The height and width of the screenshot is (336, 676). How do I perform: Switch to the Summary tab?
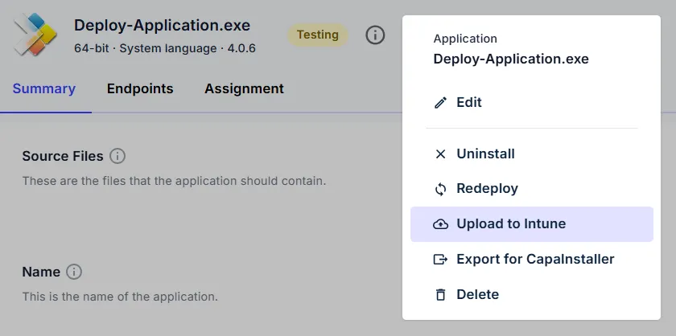(x=44, y=88)
